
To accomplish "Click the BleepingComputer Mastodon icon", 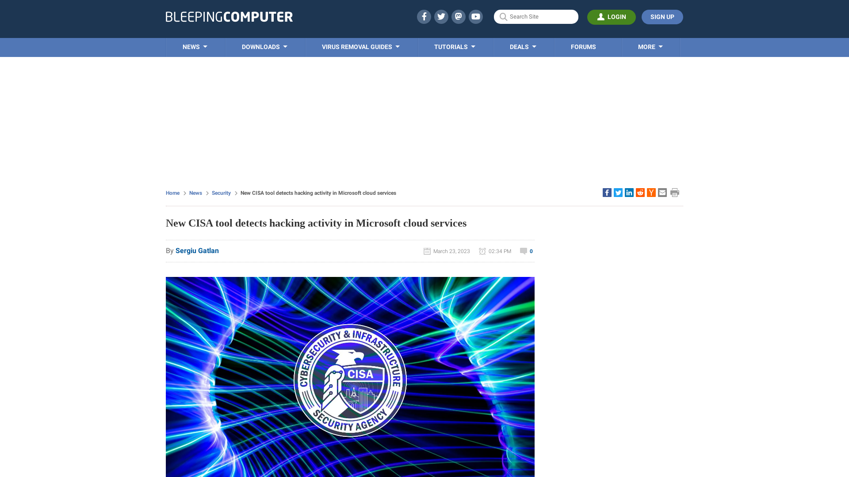I will pyautogui.click(x=458, y=16).
